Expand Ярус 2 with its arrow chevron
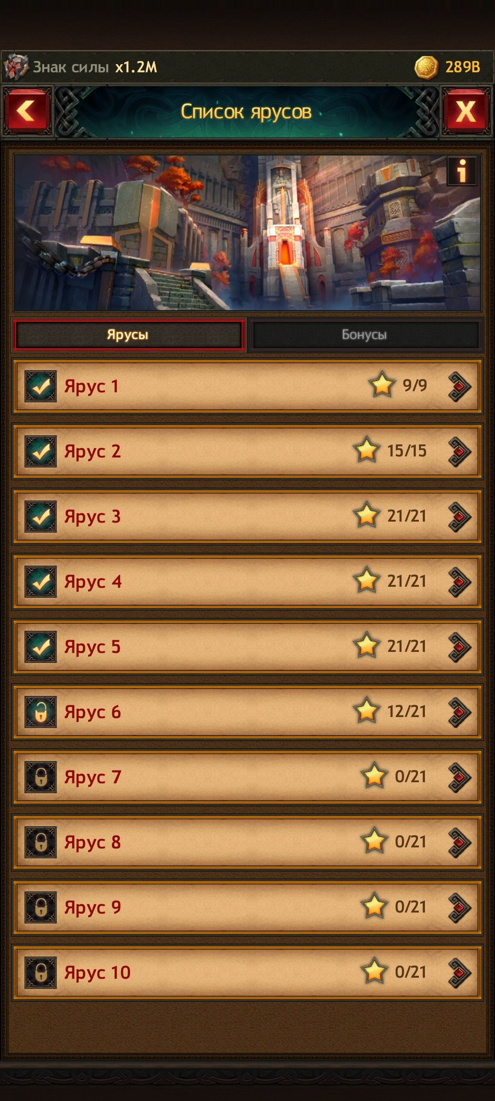Viewport: 495px width, 1101px height. (x=459, y=451)
